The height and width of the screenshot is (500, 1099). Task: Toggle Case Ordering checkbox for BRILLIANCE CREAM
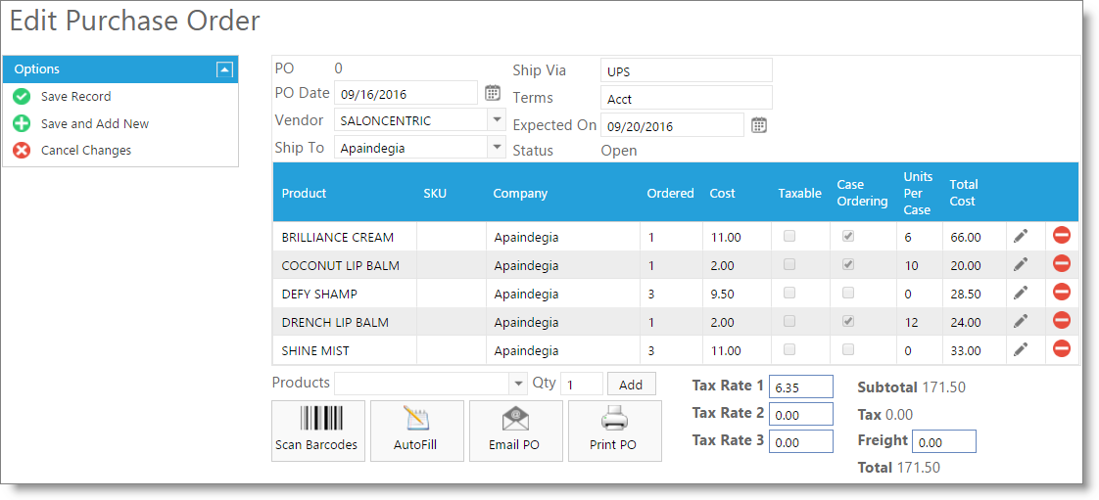[848, 237]
